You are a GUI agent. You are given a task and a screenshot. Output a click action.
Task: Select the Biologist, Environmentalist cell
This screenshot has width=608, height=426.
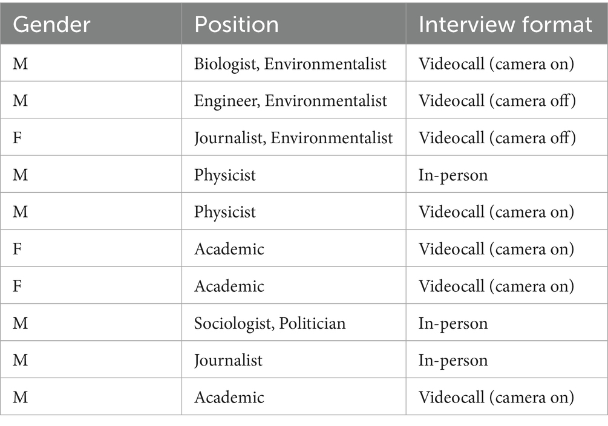(290, 63)
